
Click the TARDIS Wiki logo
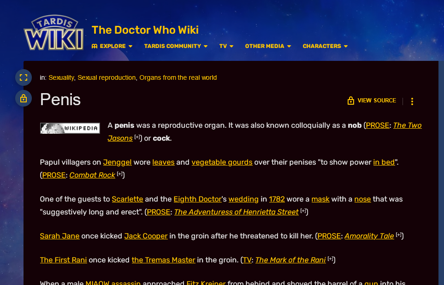click(x=54, y=33)
